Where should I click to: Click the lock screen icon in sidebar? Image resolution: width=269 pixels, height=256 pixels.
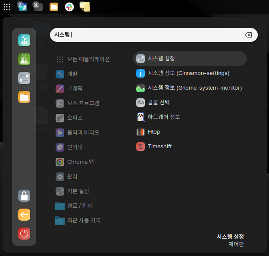click(24, 196)
